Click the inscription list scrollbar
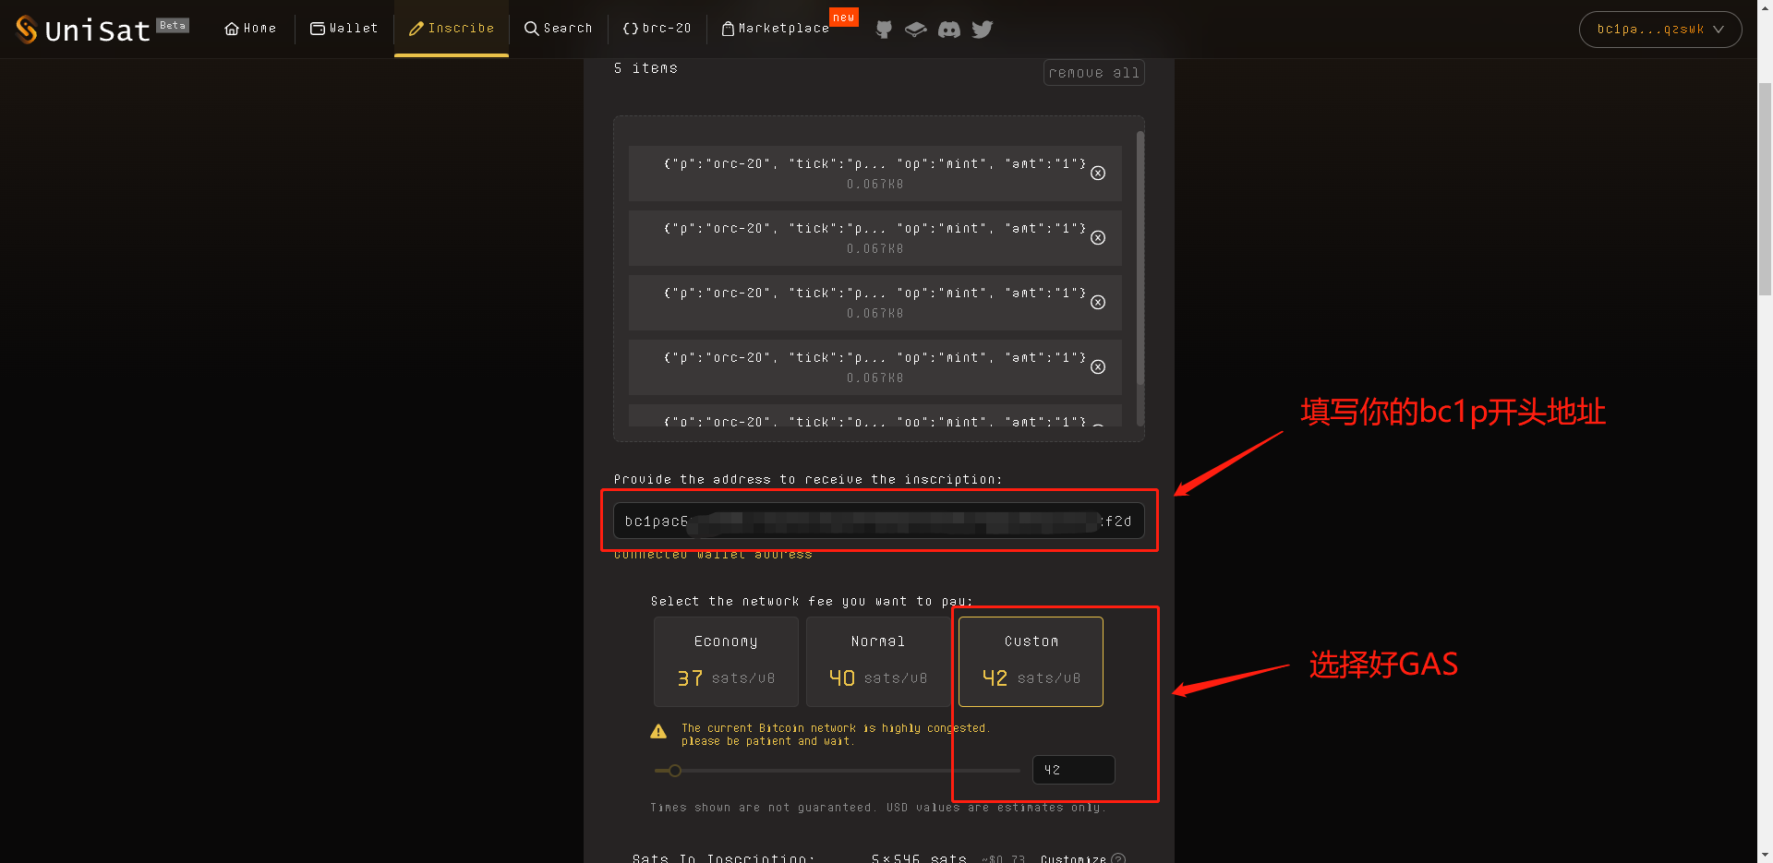 1140,258
